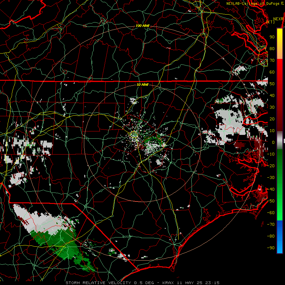Click the blue bottom segment of the color bar
Screen dimensions: 285x285
coord(280,237)
